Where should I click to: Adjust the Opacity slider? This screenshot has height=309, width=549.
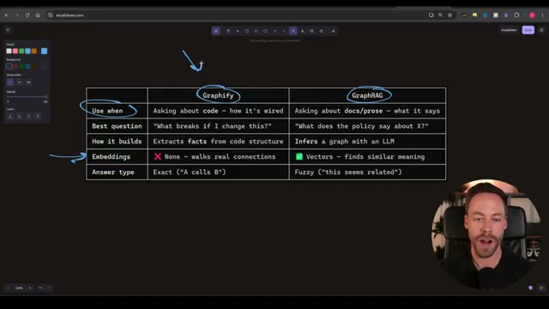point(27,97)
